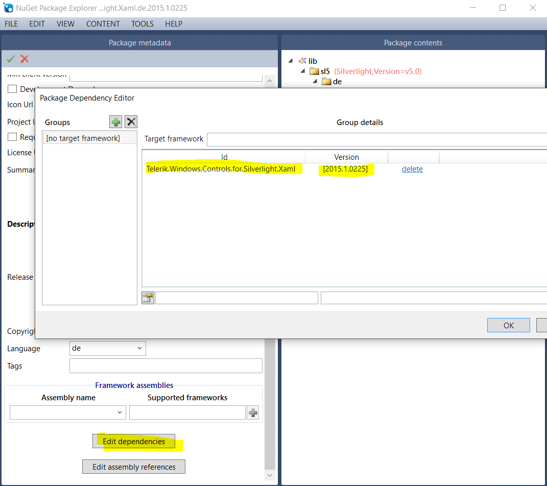Select the Silverlight,Version=v5.0 label
547x486 pixels.
pyautogui.click(x=378, y=71)
